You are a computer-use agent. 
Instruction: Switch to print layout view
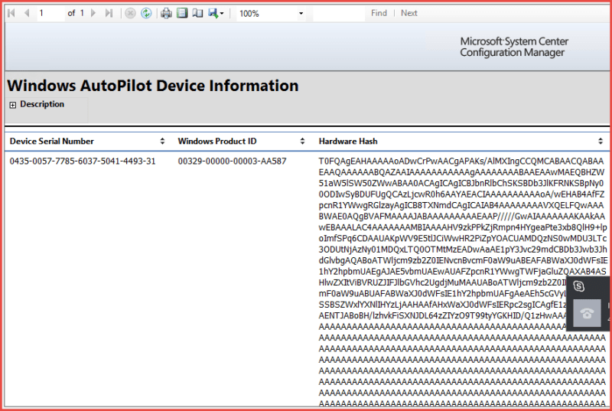click(181, 13)
